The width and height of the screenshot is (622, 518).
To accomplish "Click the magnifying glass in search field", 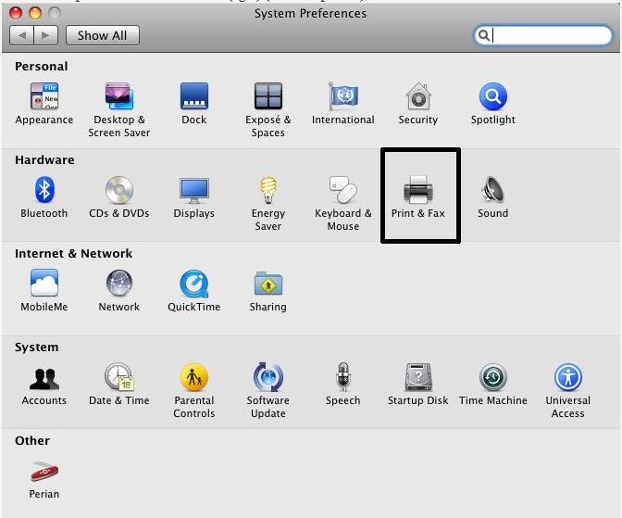I will [x=483, y=35].
